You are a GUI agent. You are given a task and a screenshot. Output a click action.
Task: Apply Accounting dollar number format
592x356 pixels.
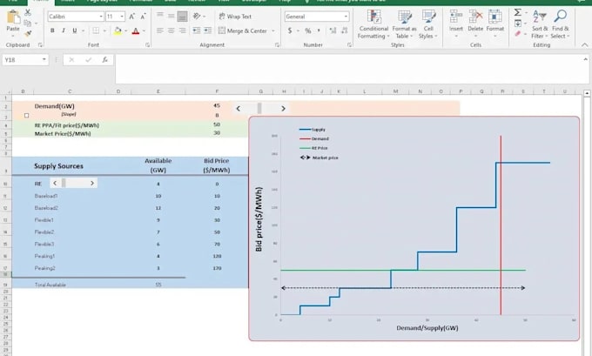click(290, 30)
